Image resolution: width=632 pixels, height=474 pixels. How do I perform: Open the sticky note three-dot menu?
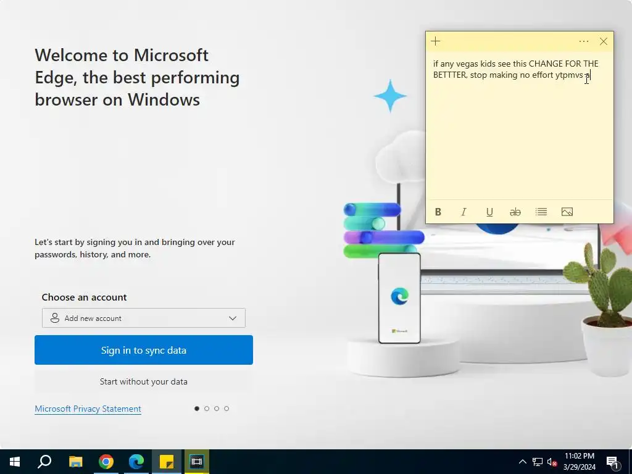point(584,41)
